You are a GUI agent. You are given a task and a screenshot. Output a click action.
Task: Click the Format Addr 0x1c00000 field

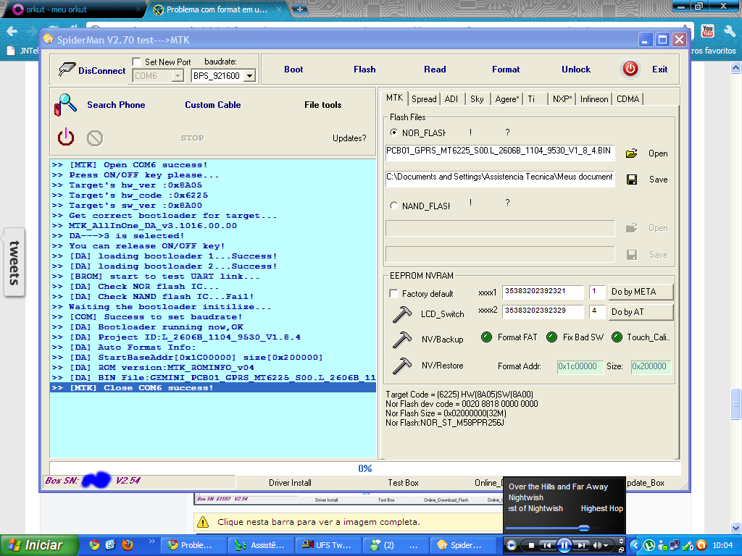(580, 366)
